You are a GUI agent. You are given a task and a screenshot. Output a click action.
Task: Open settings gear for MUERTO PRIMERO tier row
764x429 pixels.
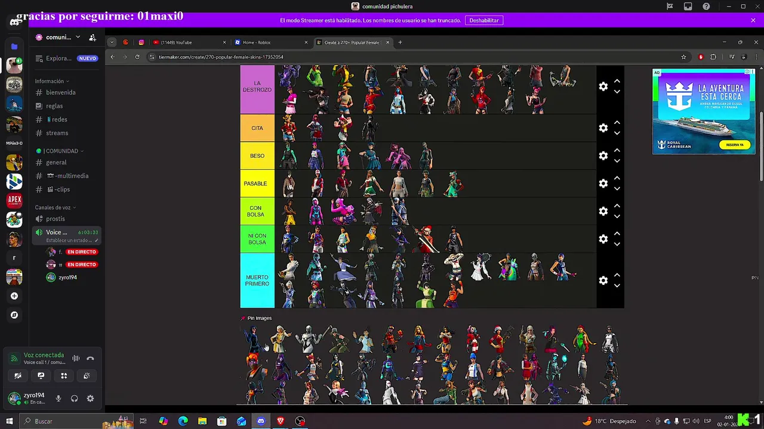[x=603, y=280]
